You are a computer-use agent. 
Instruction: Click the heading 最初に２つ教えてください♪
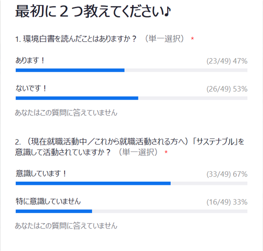(x=93, y=11)
